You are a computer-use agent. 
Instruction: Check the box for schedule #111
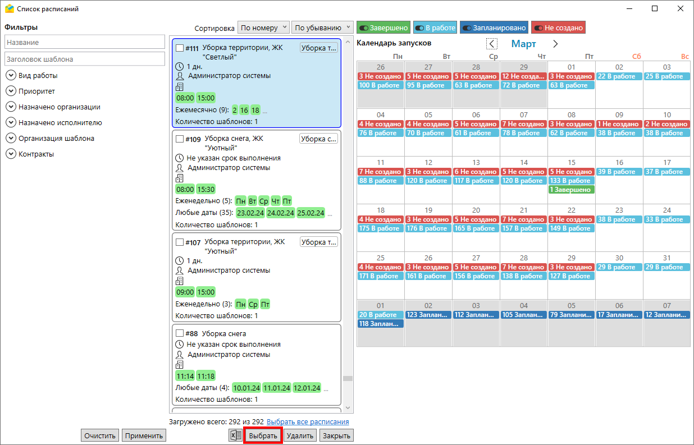pos(180,48)
